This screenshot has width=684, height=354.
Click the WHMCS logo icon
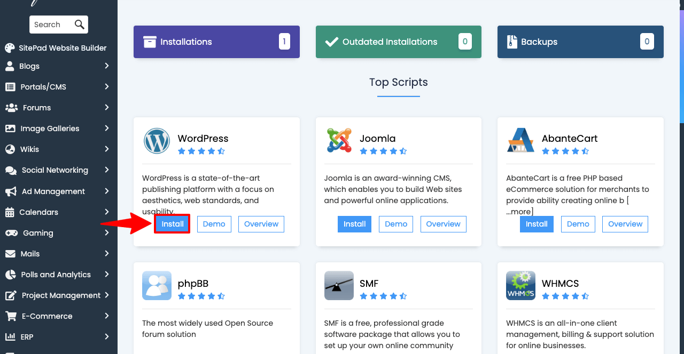(520, 286)
